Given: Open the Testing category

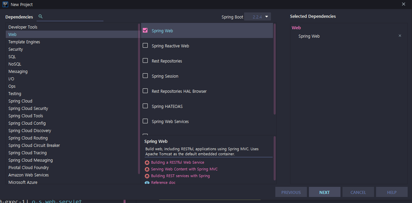Looking at the screenshot, I should [72, 93].
